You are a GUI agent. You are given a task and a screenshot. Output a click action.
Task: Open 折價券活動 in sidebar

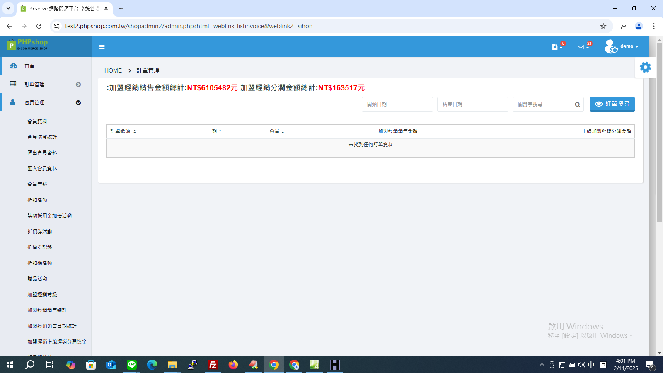(x=40, y=232)
